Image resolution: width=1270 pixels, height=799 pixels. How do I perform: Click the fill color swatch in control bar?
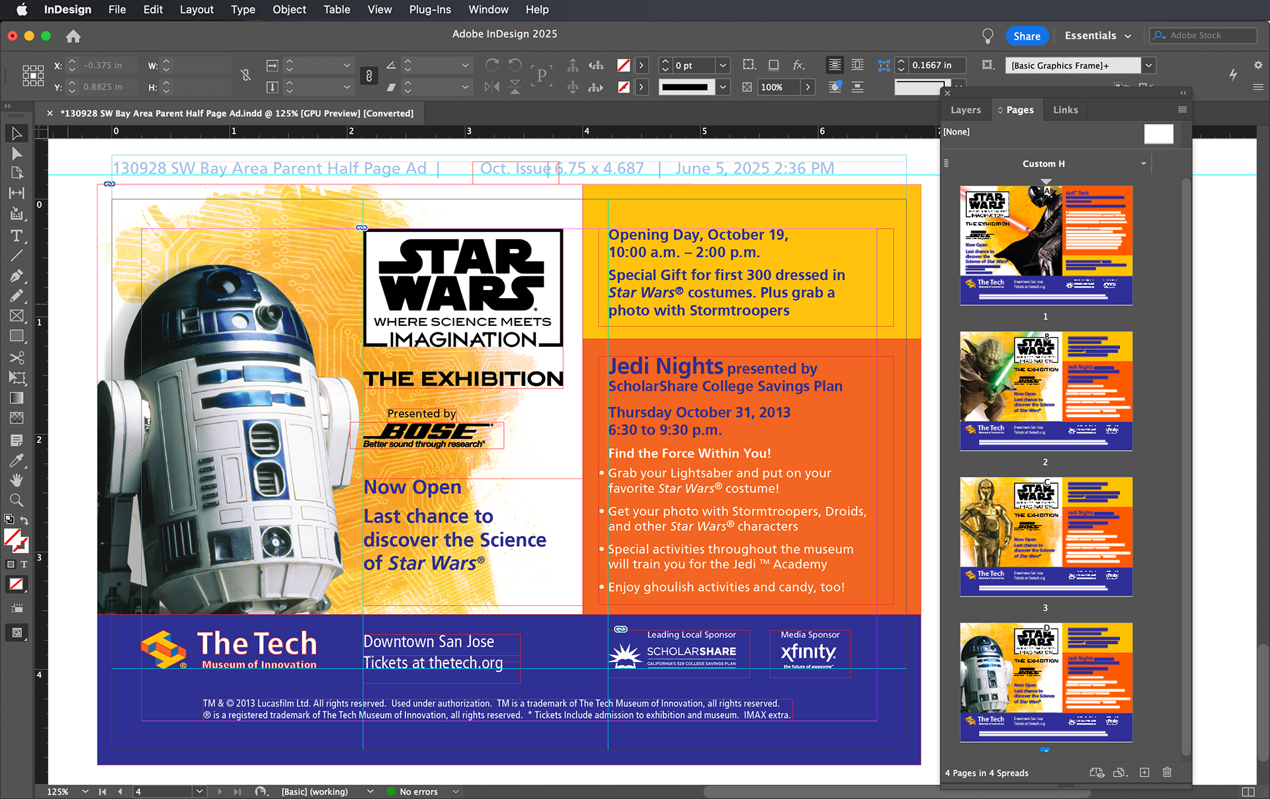point(623,65)
